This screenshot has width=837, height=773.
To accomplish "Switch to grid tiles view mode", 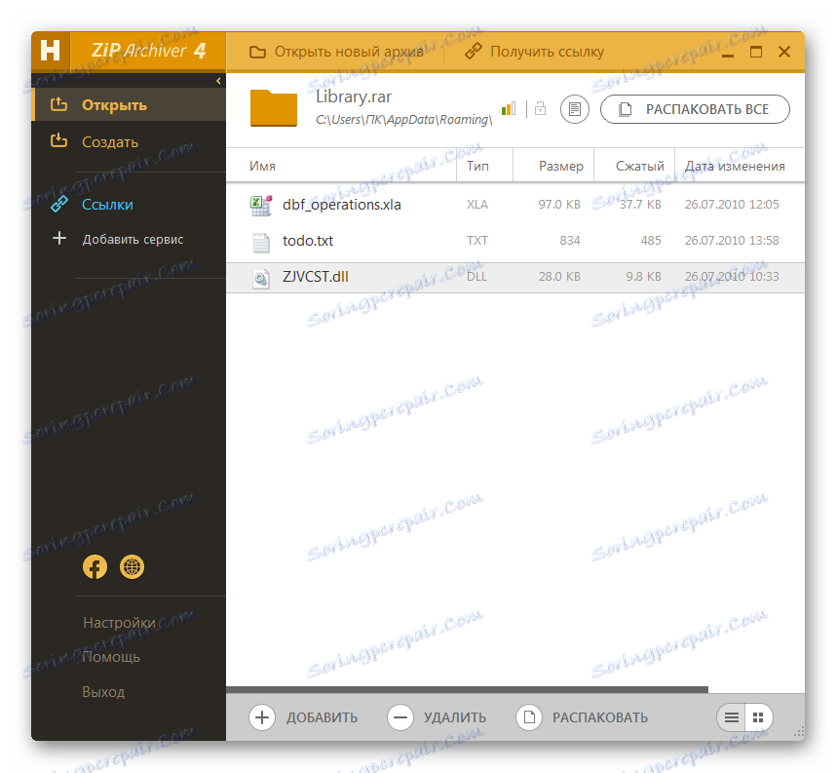I will [758, 717].
